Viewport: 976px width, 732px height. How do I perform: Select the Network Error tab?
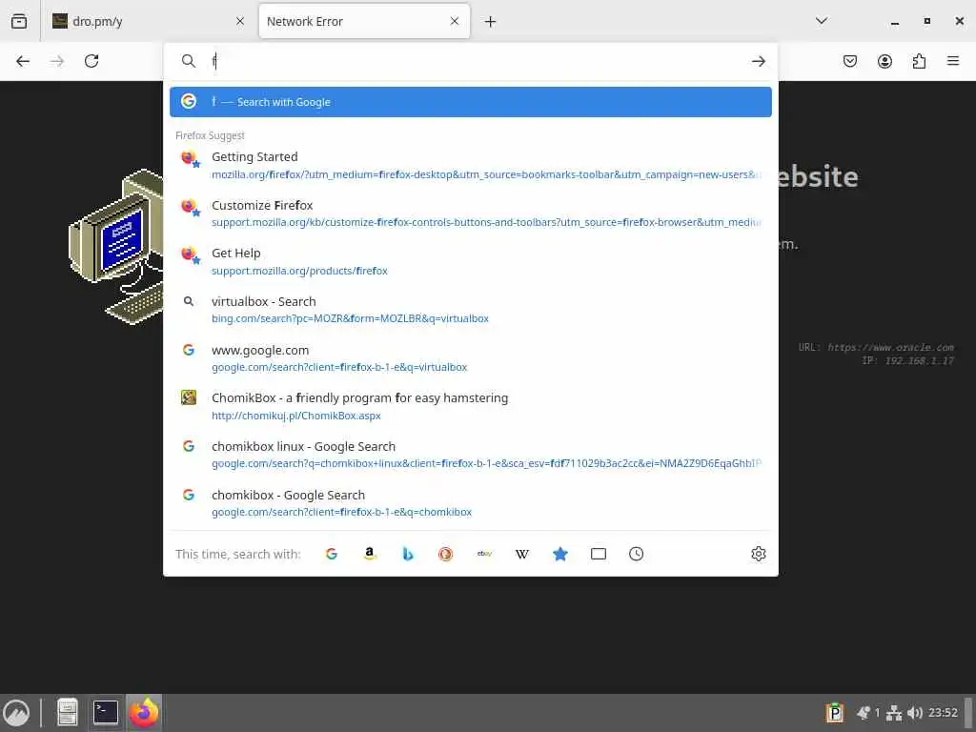click(364, 21)
